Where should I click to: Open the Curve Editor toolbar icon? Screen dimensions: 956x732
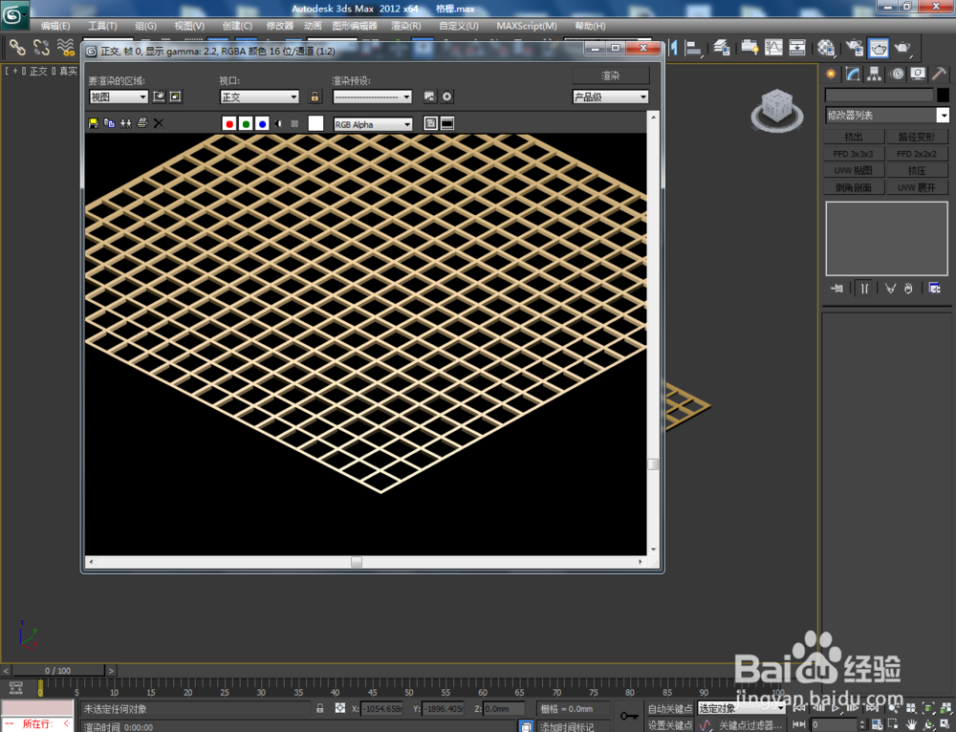pyautogui.click(x=773, y=48)
